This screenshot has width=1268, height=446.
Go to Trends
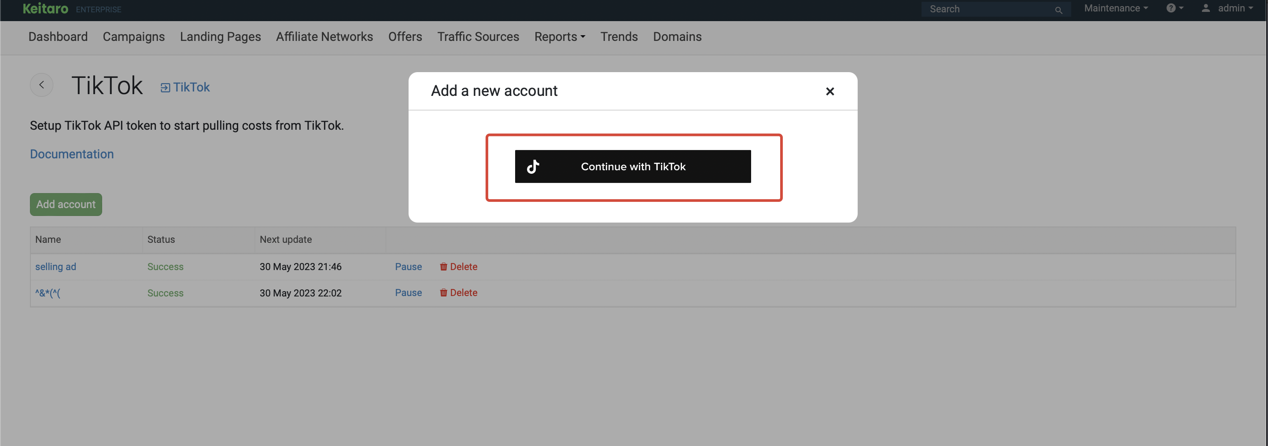click(619, 37)
